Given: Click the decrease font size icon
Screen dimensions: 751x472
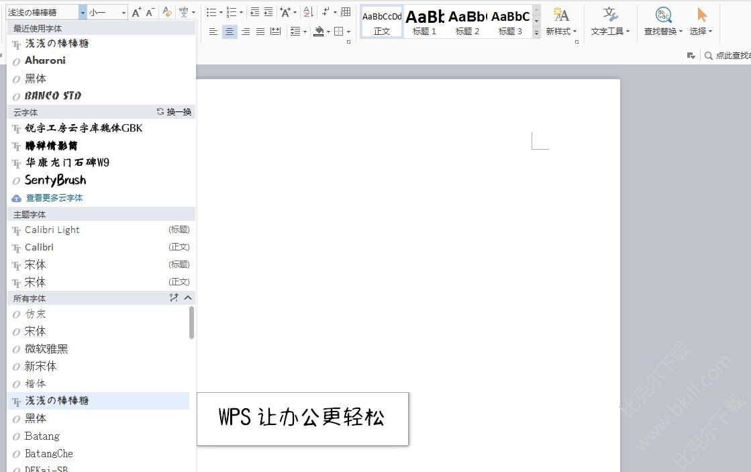Looking at the screenshot, I should point(150,12).
